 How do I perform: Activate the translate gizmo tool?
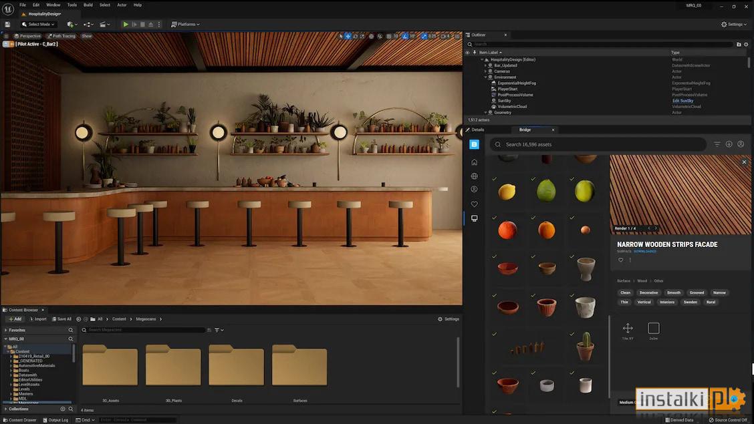(348, 36)
